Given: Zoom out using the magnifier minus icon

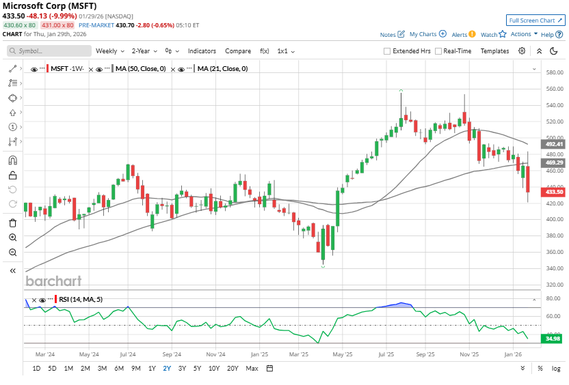Looking at the screenshot, I should pyautogui.click(x=12, y=253).
